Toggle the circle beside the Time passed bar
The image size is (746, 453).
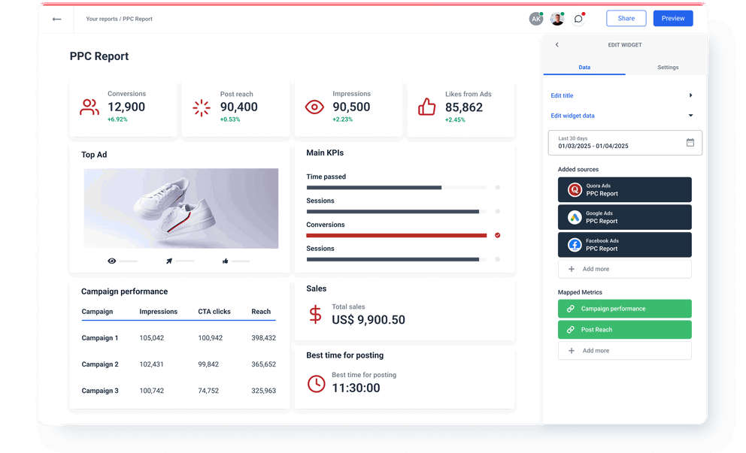[x=497, y=187]
